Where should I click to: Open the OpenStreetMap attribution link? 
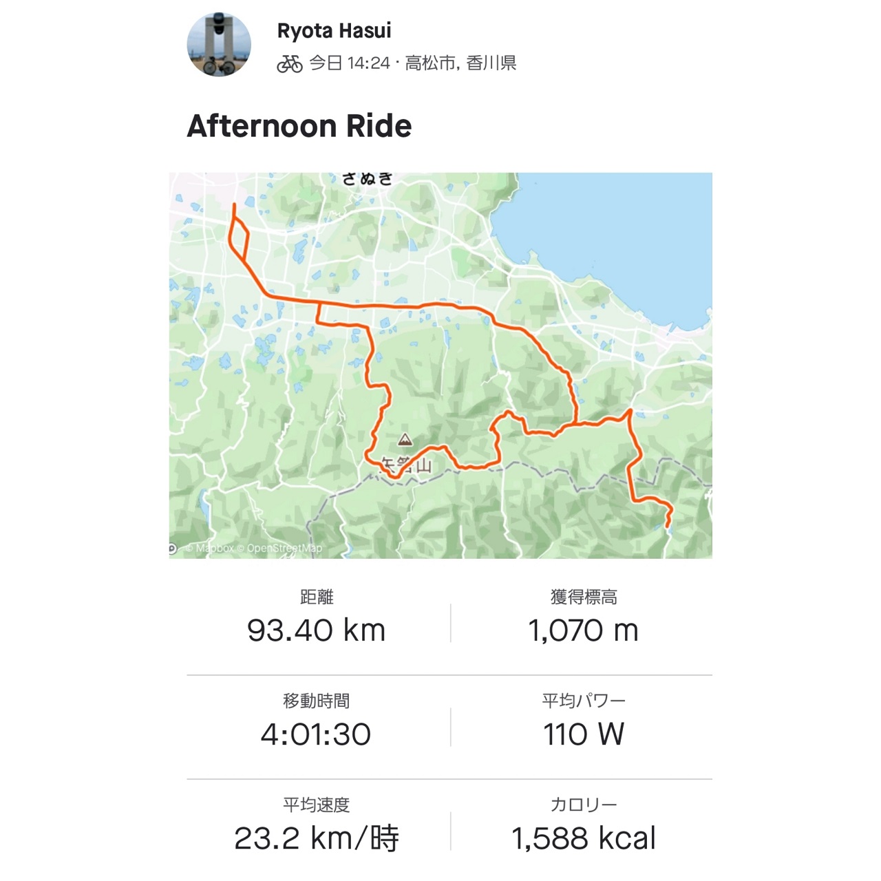279,549
